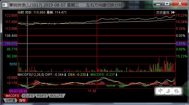
Task: Click the 均价: 115.860 readout
Action: (x=35, y=12)
